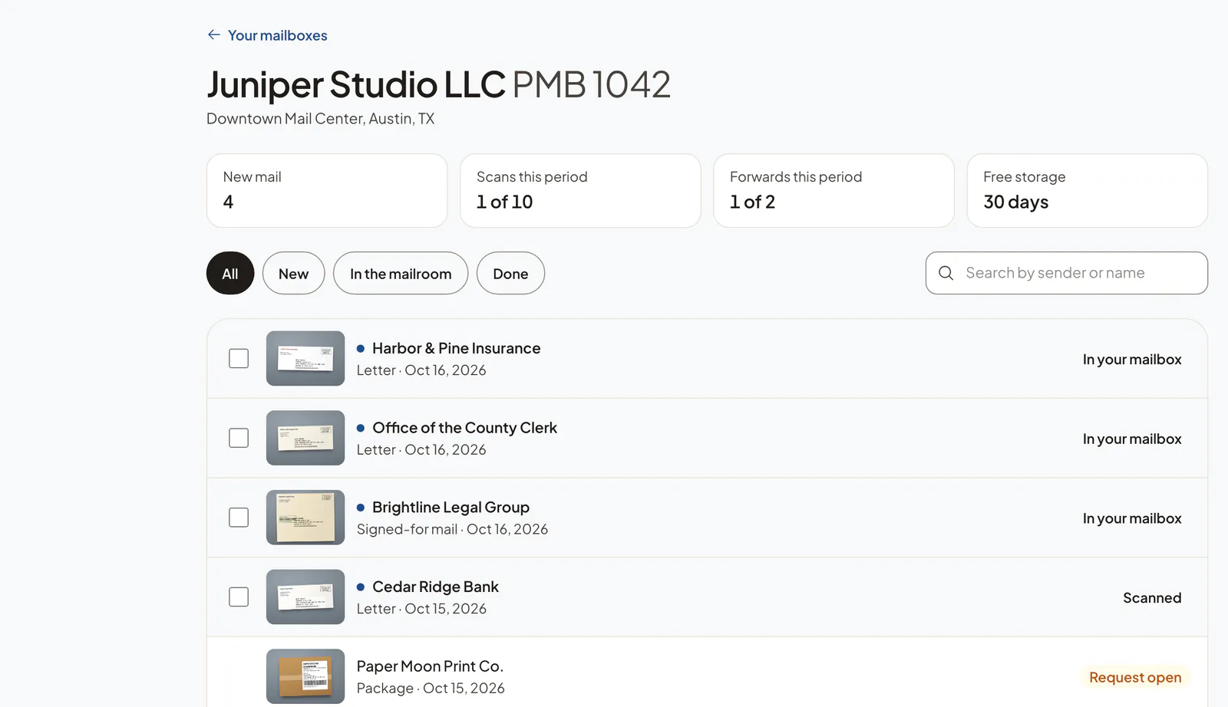Viewport: 1228px width, 707px height.
Task: Toggle the Cedar Ridge Bank checkbox
Action: (239, 597)
